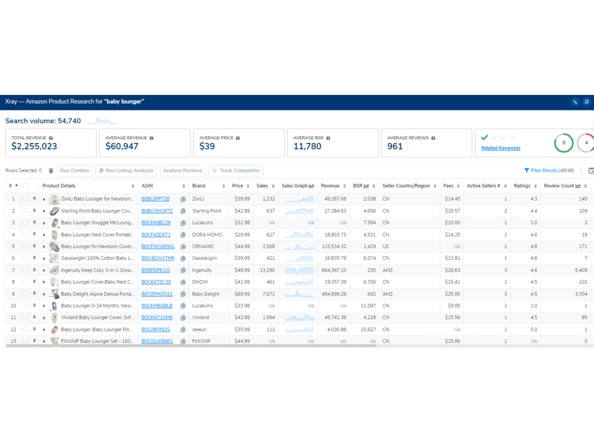Open BSR column chart icon

coord(366,186)
